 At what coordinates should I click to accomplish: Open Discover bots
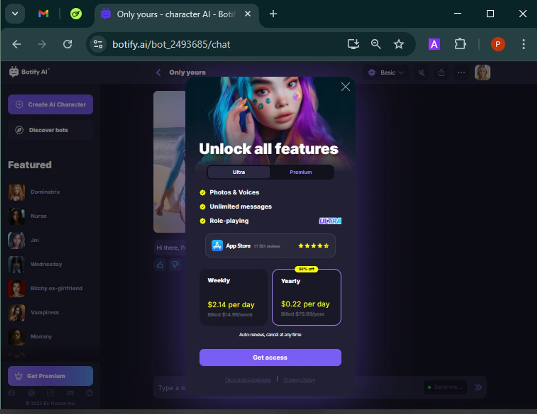tap(50, 130)
